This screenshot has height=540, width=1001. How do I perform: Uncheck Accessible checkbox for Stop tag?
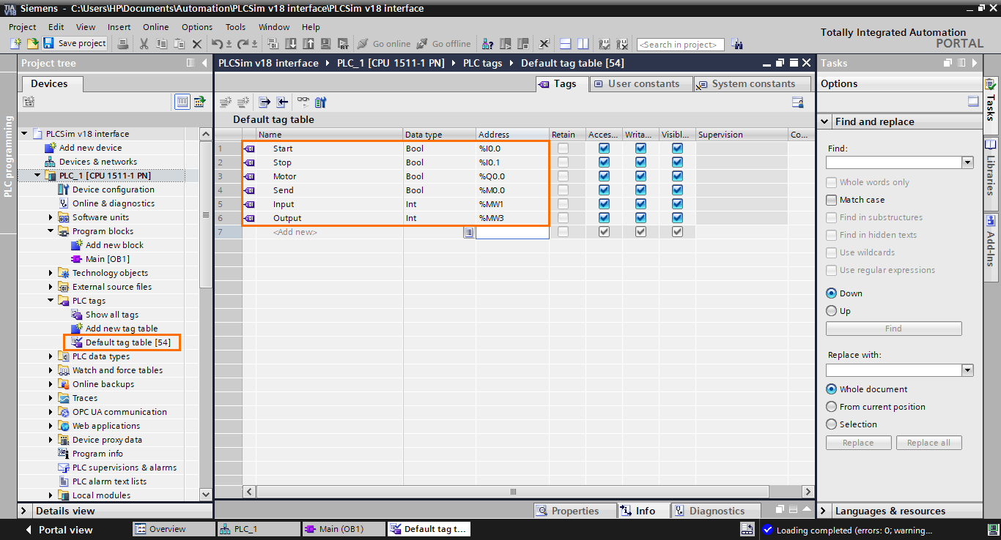pos(604,162)
